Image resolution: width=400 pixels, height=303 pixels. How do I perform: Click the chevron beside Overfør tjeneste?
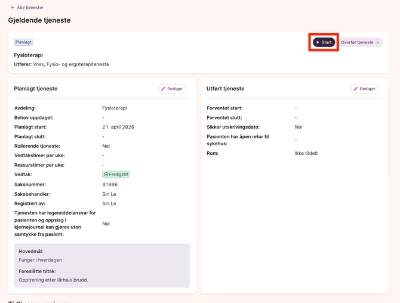[x=378, y=42]
